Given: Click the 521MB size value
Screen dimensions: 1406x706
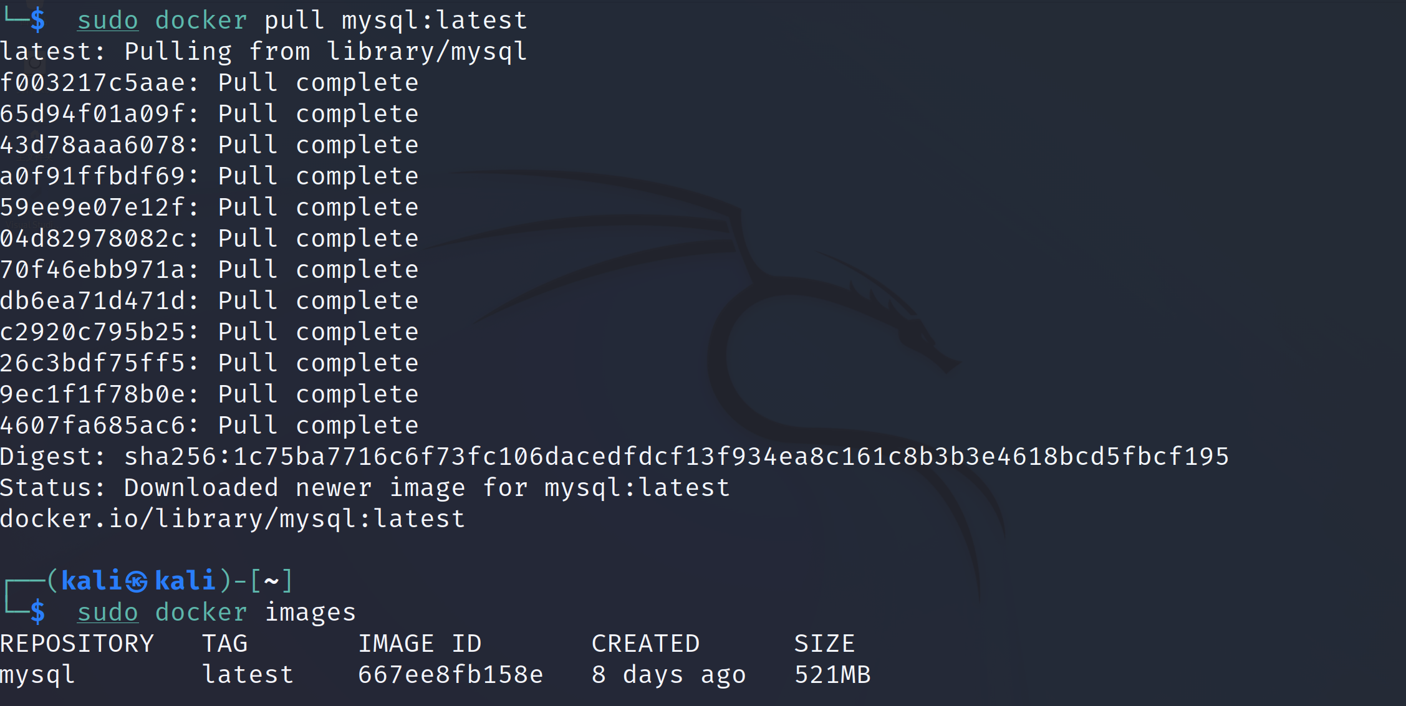Looking at the screenshot, I should [x=832, y=675].
